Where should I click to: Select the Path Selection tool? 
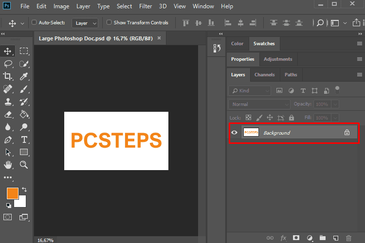pyautogui.click(x=8, y=152)
